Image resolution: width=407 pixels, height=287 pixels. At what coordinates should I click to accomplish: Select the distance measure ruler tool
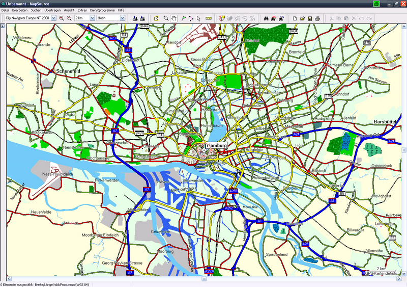pos(209,18)
